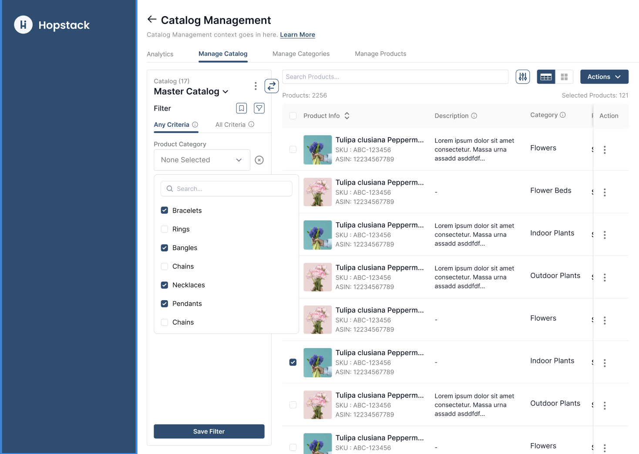Click the funnel filter icon
This screenshot has height=454, width=639.
click(x=259, y=108)
